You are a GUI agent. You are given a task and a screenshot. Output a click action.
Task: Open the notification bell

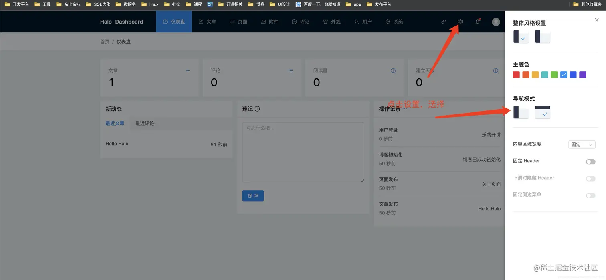[477, 22]
